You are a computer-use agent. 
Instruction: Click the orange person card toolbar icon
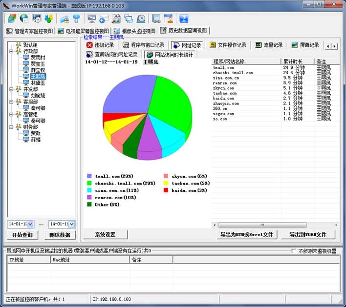click(169, 19)
